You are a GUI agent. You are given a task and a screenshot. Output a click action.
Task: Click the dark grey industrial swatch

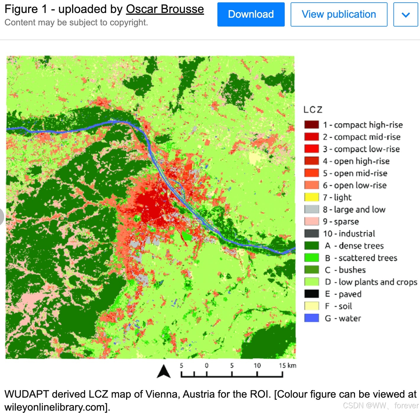312,233
